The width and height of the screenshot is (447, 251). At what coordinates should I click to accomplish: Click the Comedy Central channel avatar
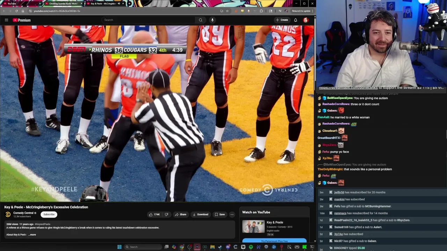(8, 214)
